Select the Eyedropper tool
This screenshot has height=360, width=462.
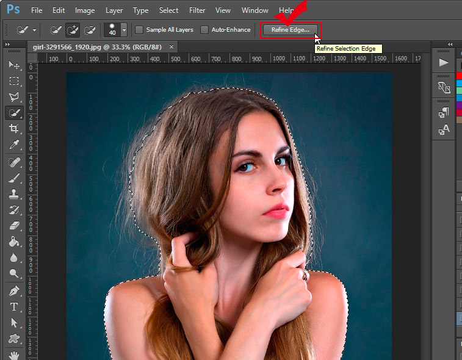pyautogui.click(x=14, y=145)
